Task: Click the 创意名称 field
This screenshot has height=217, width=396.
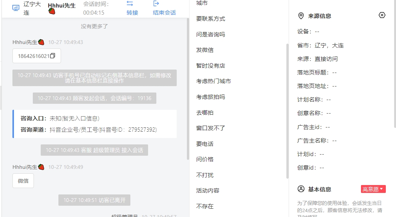Action: pyautogui.click(x=314, y=113)
